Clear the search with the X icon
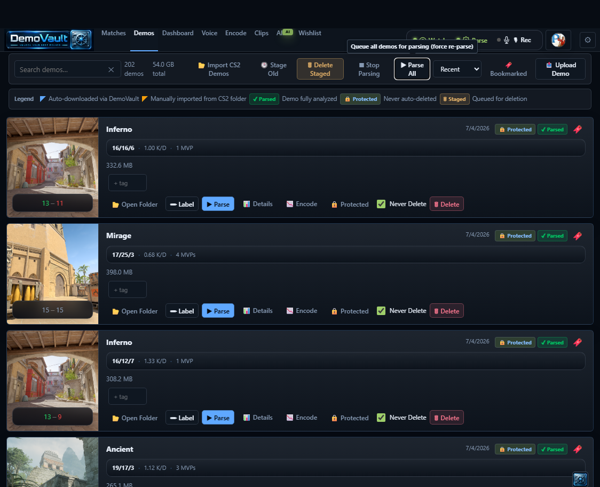This screenshot has height=487, width=600. click(x=111, y=69)
